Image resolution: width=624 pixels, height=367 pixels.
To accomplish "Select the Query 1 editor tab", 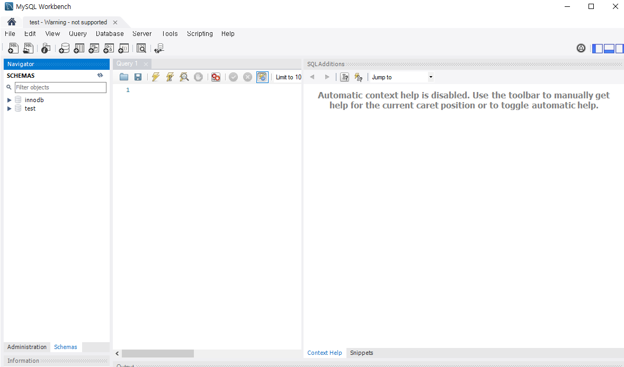I will (x=127, y=63).
